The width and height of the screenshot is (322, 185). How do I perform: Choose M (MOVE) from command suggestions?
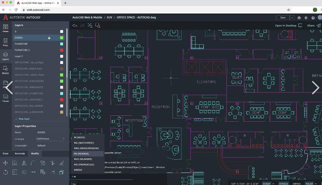click(x=88, y=137)
